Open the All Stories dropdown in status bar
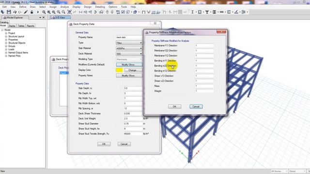Image resolution: width=310 pixels, height=174 pixels. click(279, 171)
